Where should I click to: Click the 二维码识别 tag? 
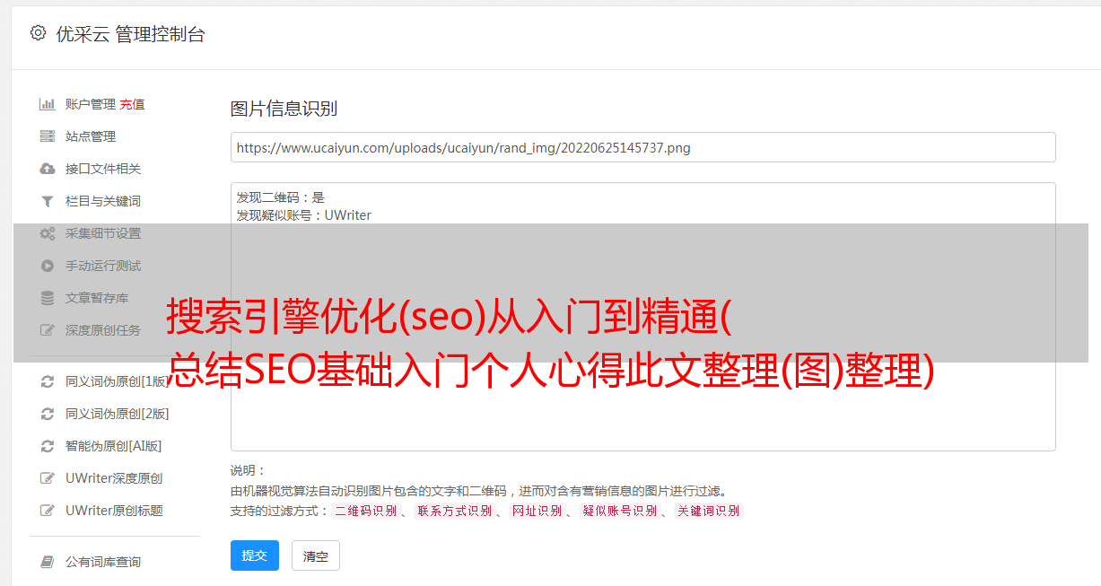[x=365, y=511]
